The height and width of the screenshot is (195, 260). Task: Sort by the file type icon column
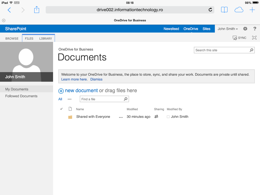click(x=70, y=109)
